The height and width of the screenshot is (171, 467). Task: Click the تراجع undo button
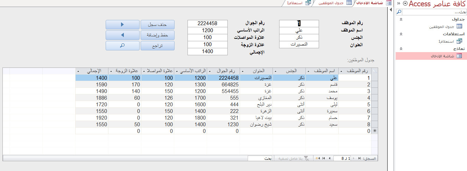coord(157,45)
